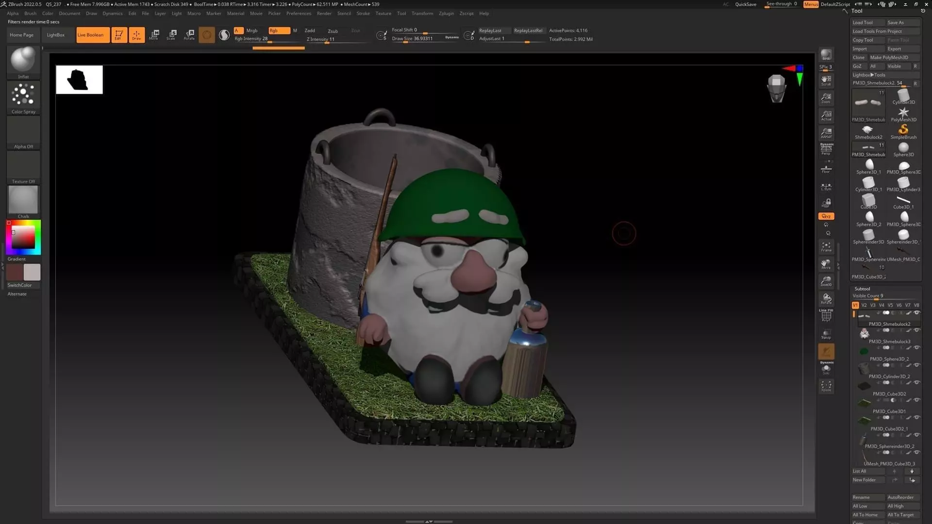Open the Stroke menu
932x524 pixels.
363,14
